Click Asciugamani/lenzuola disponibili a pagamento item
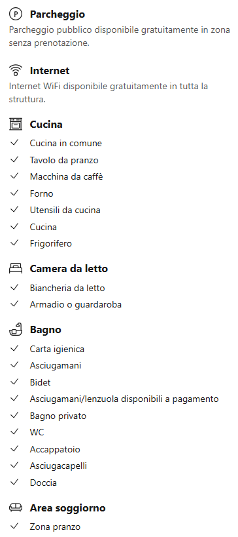 (124, 399)
